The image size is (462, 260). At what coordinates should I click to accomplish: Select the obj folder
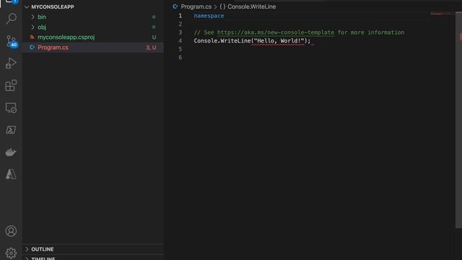(x=42, y=27)
